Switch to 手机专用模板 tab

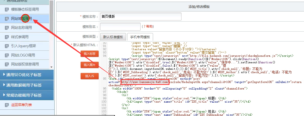[140, 37]
